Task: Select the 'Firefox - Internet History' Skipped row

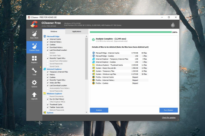Action: (120, 80)
